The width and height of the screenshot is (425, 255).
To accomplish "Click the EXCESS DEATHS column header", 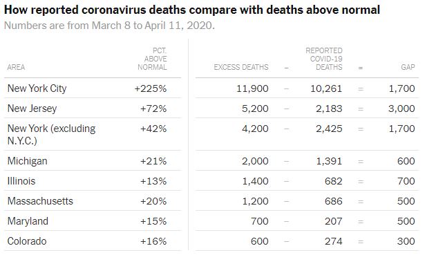I will [241, 67].
